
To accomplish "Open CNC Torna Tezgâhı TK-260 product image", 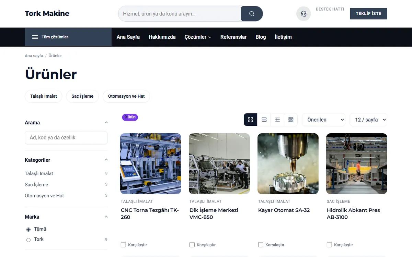I will pos(151,164).
